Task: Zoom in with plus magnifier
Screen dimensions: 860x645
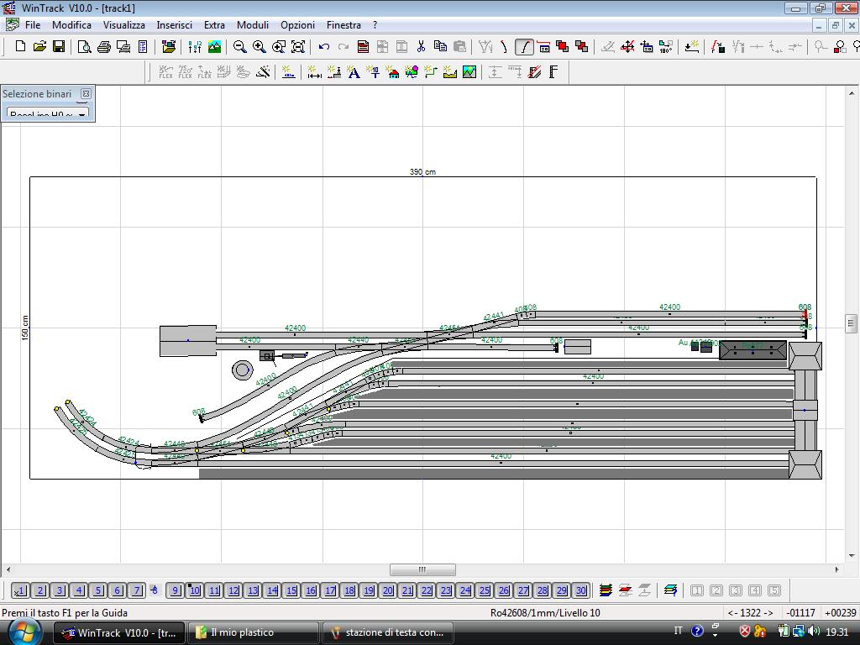Action: 259,47
